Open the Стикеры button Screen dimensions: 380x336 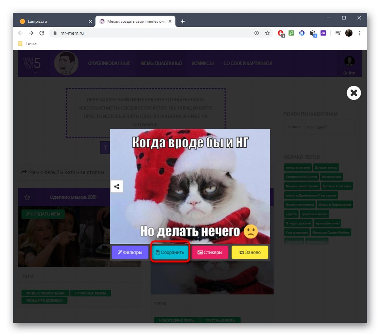(210, 252)
